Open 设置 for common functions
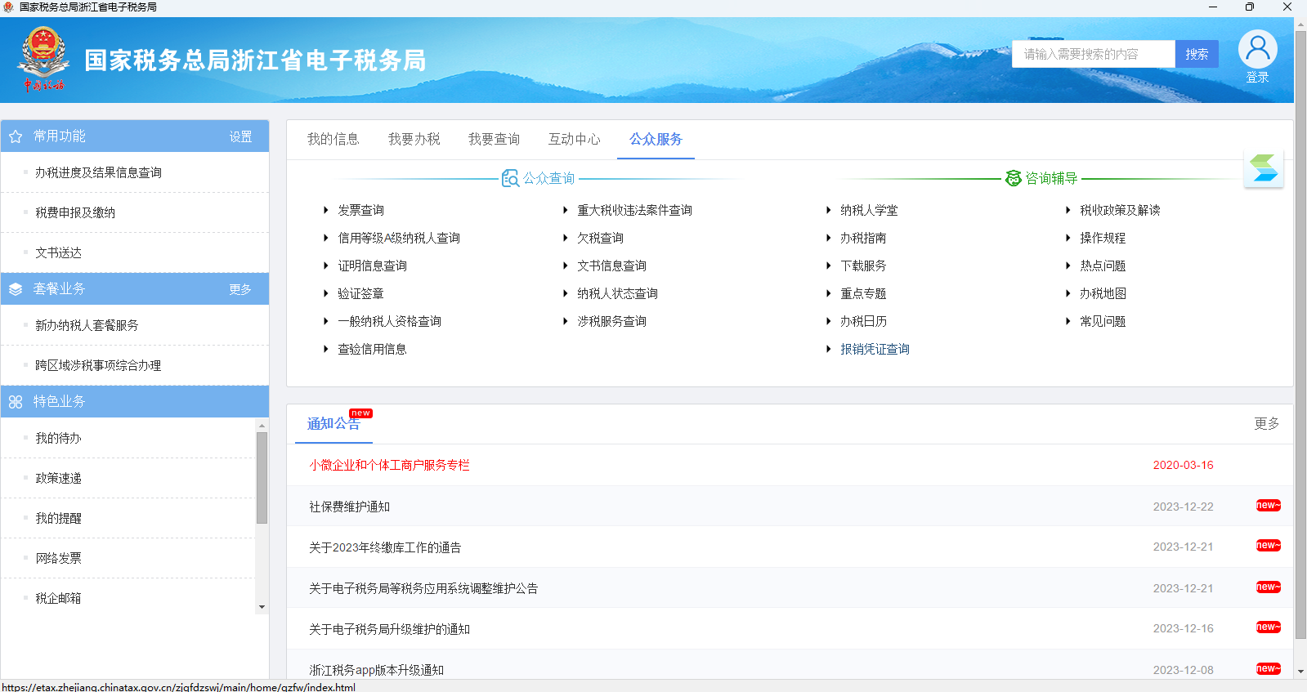Image resolution: width=1307 pixels, height=692 pixels. 240,136
